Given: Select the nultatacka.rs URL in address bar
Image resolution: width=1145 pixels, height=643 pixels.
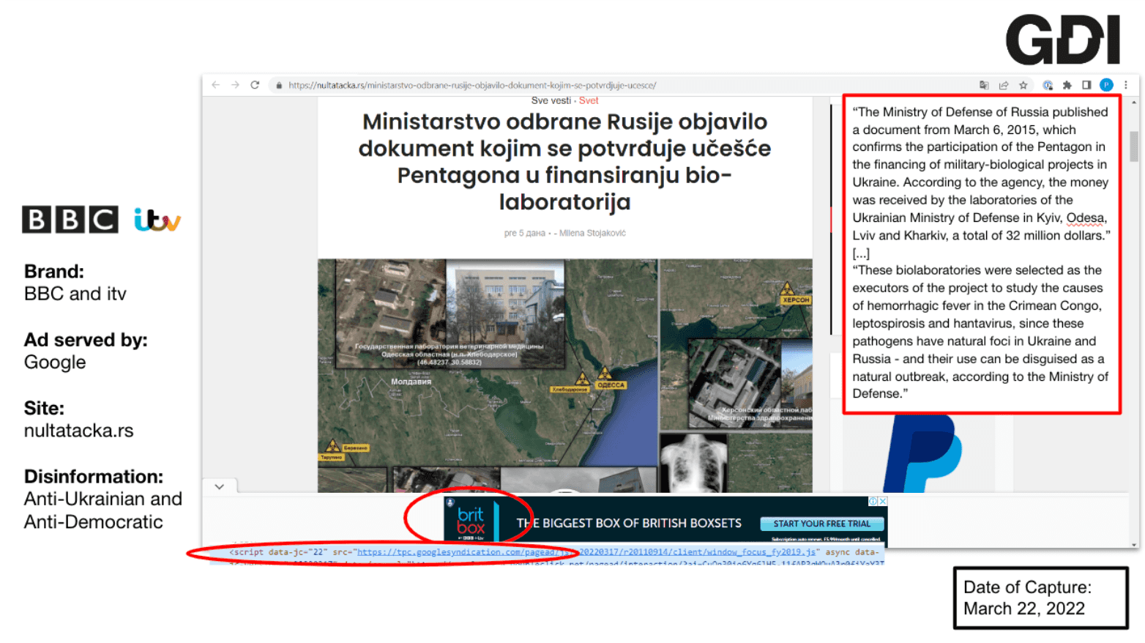Looking at the screenshot, I should [x=472, y=86].
